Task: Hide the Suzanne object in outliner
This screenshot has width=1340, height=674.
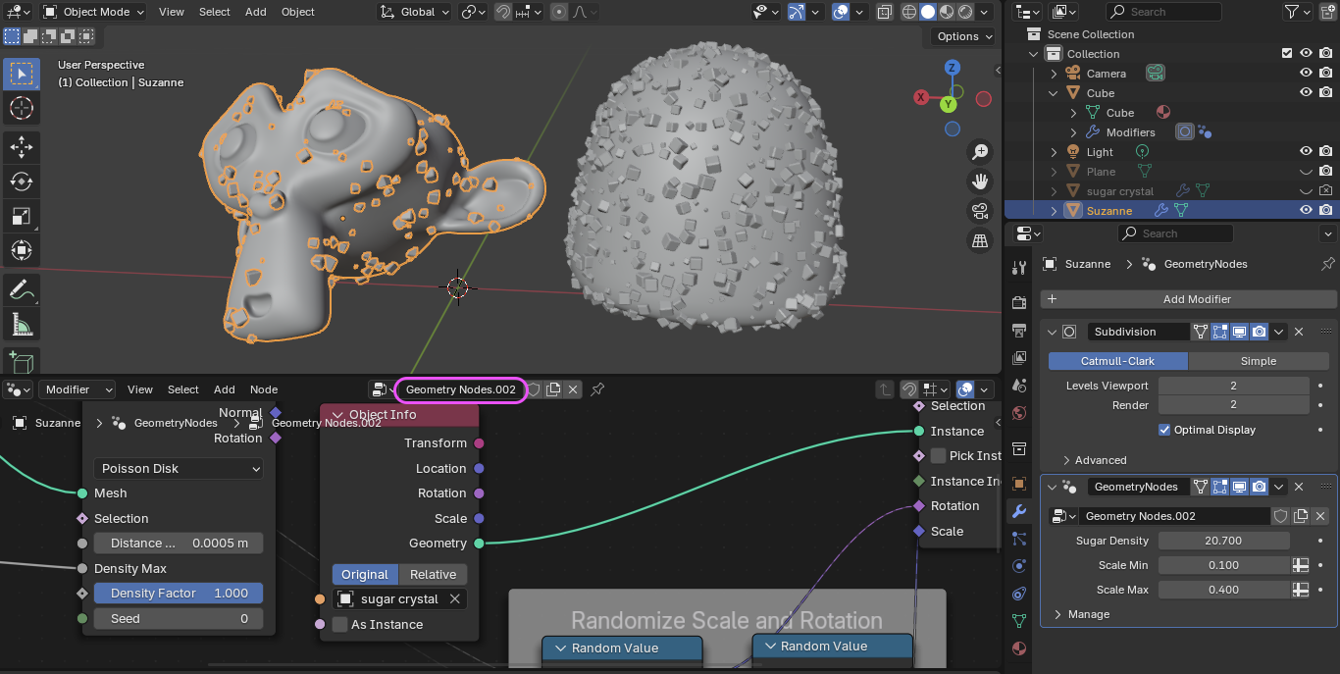Action: (x=1306, y=210)
